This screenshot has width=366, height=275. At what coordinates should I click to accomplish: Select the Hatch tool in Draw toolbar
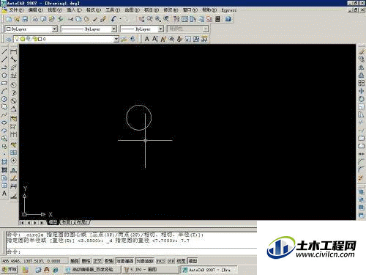pos(4,170)
